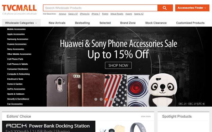Select the Car Accessories category
Viewport: 212px width, 132px height.
pyautogui.click(x=15, y=104)
